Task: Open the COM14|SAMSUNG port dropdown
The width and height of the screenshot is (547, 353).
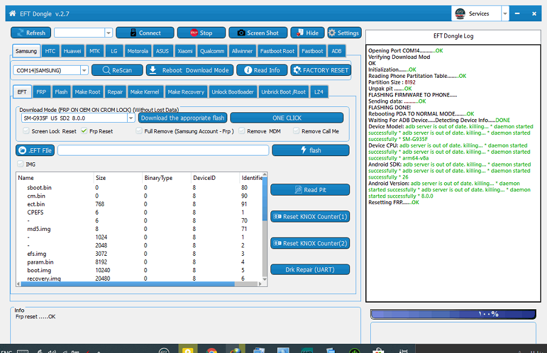Action: click(x=84, y=70)
